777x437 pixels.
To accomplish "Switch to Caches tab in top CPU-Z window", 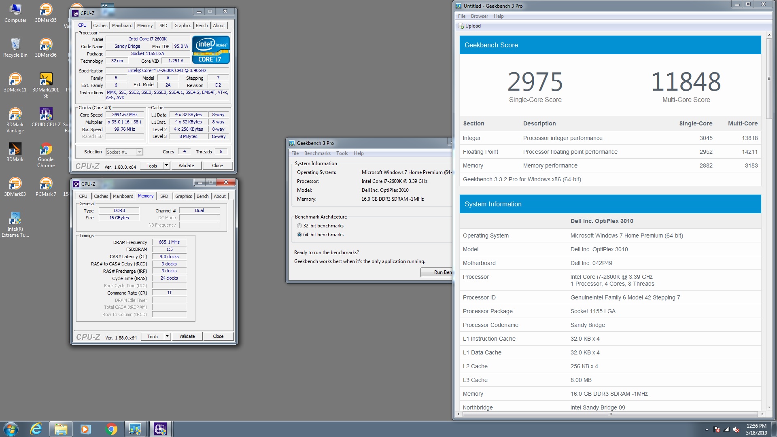I will (100, 25).
